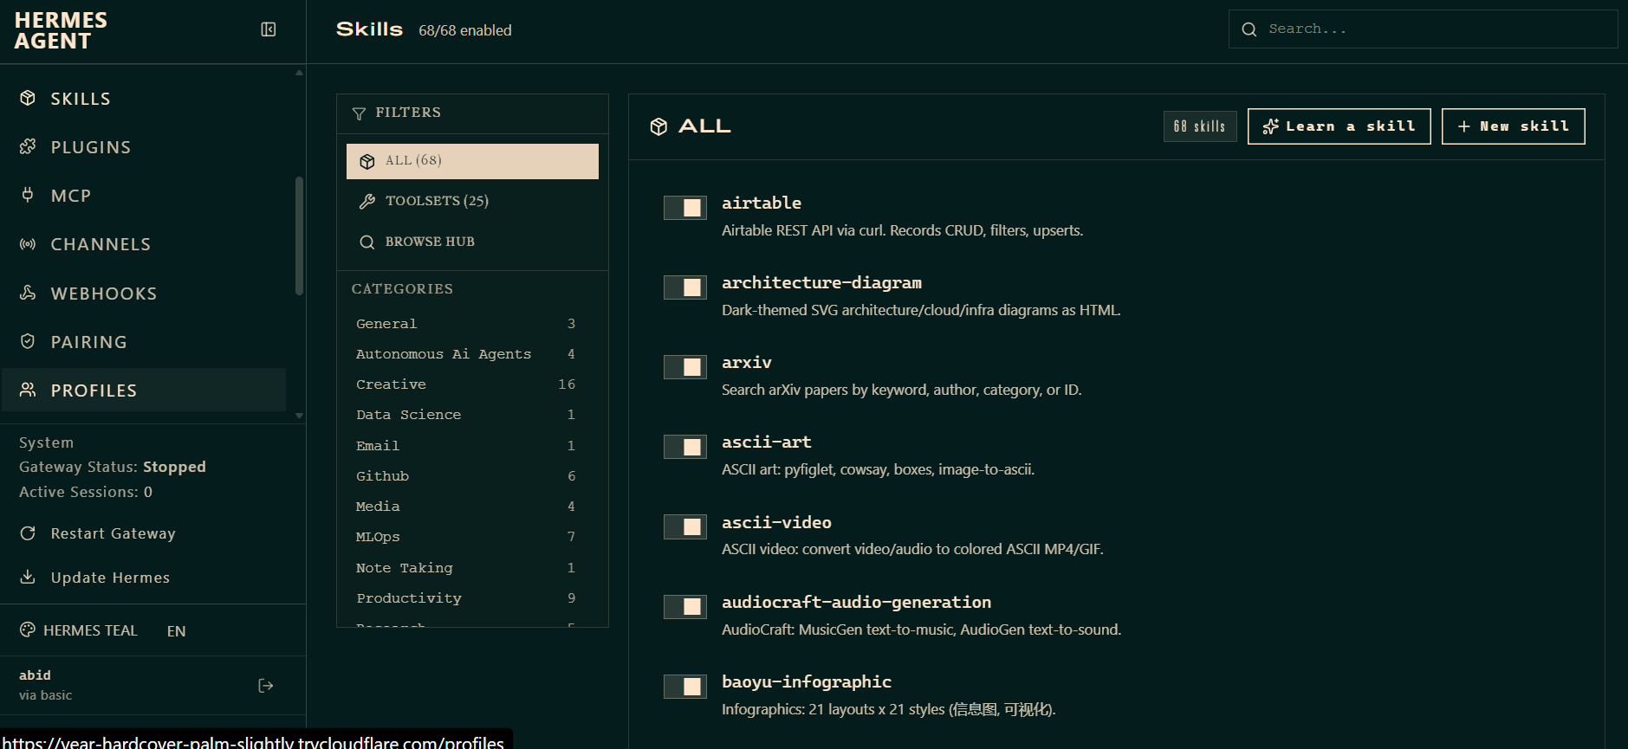Disable the arxiv skill toggle

[685, 367]
